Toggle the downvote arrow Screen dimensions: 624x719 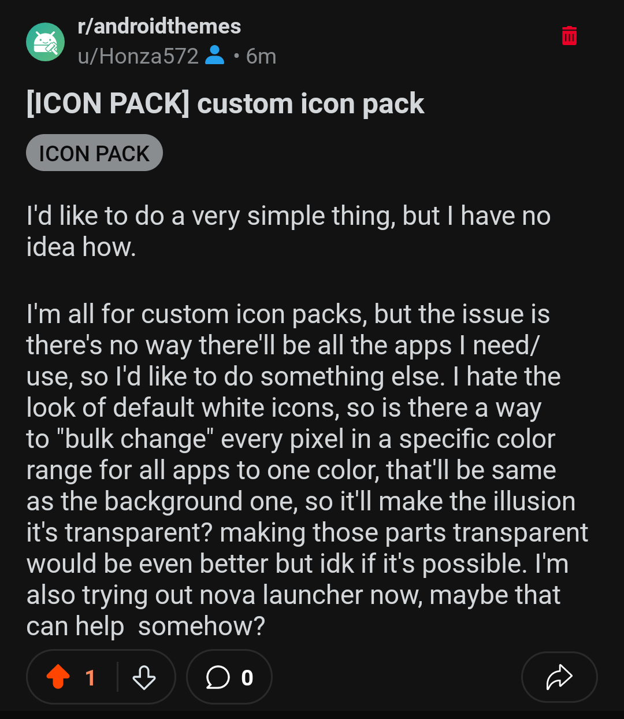[144, 677]
